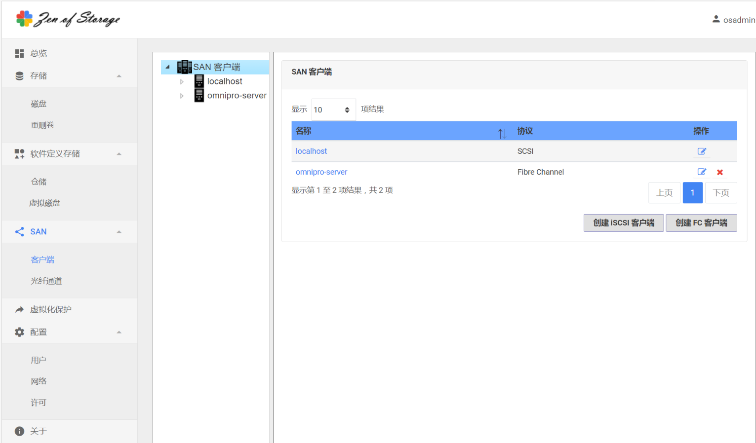Open the 总览 dashboard overview
This screenshot has height=443, width=756.
(38, 53)
